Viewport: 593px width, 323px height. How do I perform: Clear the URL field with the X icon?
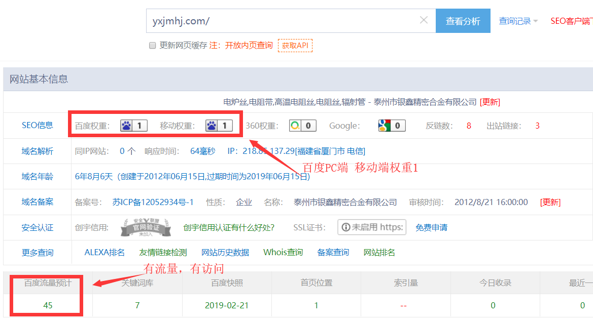[x=424, y=20]
